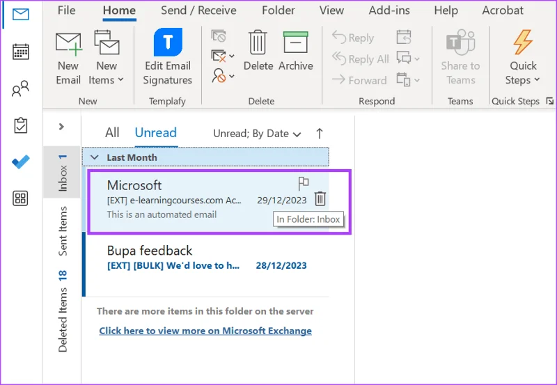This screenshot has height=385, width=557.
Task: Expand the folder pane chevron
Action: point(61,127)
